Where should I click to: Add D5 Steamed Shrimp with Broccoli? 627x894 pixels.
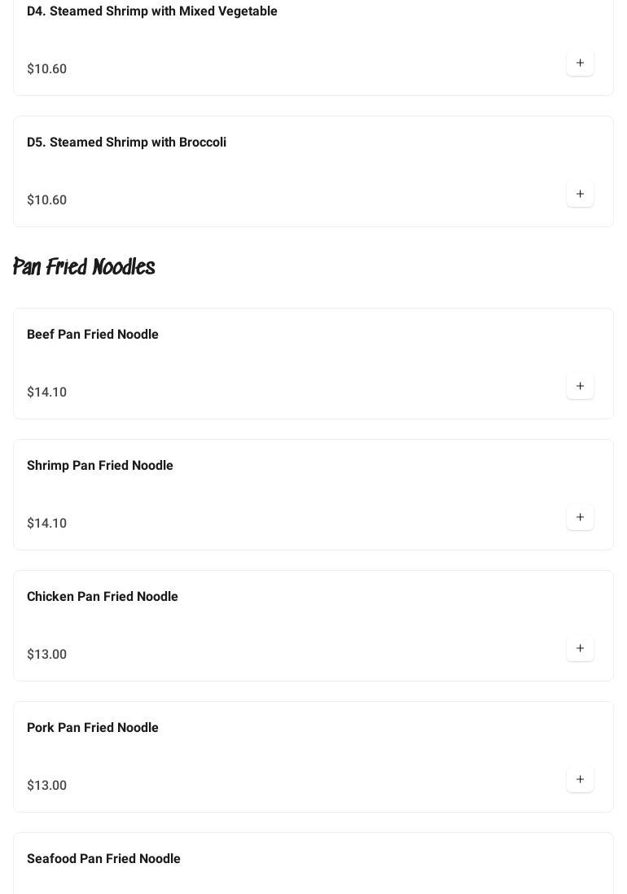(x=580, y=194)
